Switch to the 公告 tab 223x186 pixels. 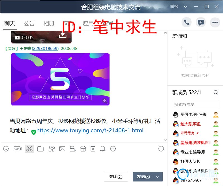29,23
